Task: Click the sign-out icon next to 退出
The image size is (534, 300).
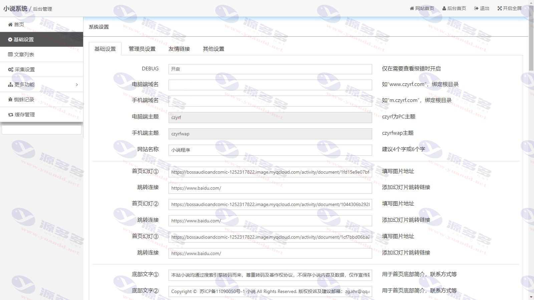Action: (x=476, y=8)
